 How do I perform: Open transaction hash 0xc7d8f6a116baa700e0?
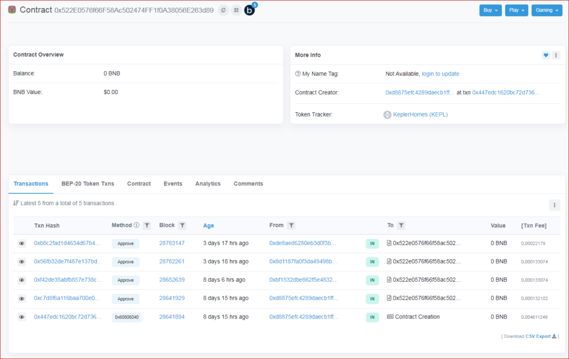click(67, 298)
